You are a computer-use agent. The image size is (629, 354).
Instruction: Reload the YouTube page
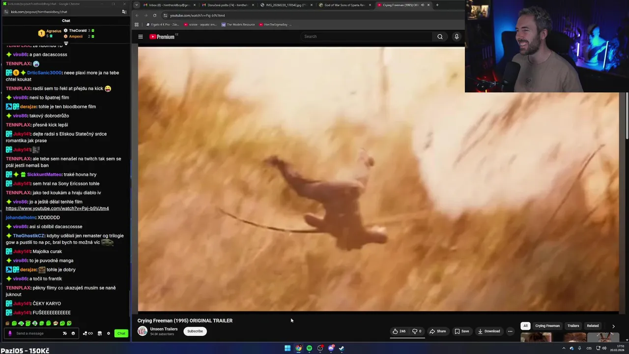click(155, 15)
